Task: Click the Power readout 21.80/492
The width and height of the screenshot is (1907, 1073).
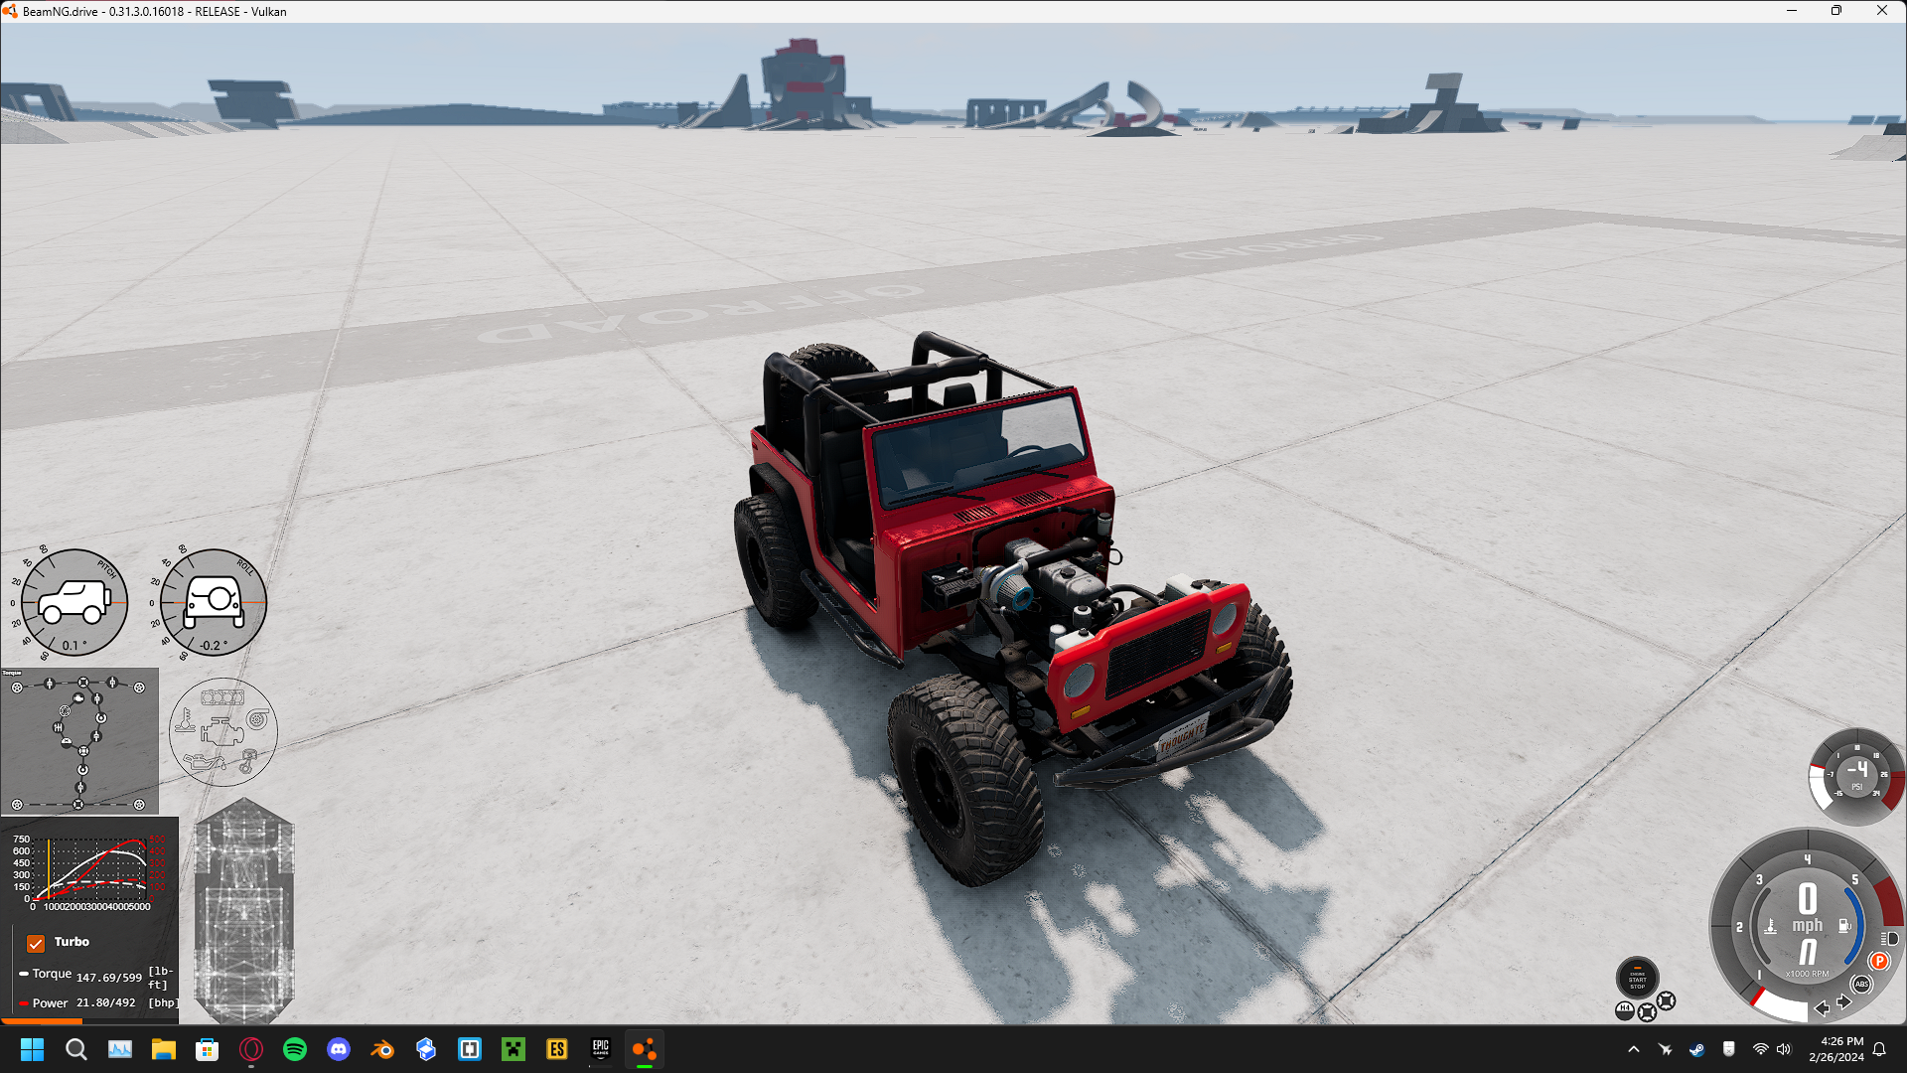Action: tap(106, 1002)
